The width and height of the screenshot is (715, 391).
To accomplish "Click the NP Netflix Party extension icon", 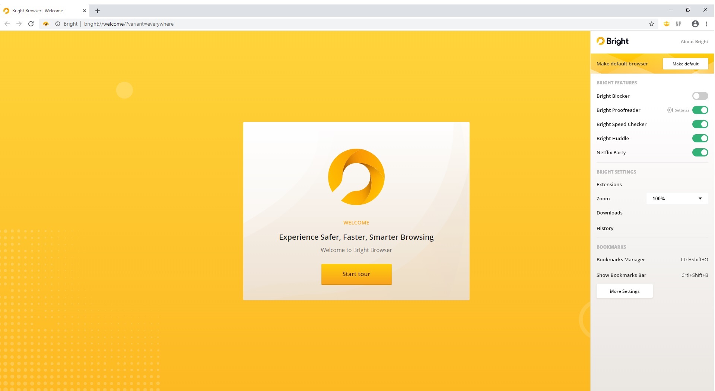I will pyautogui.click(x=679, y=24).
